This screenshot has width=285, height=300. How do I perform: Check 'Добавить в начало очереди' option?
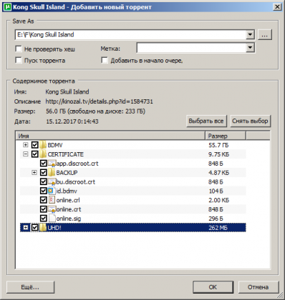tap(105, 60)
